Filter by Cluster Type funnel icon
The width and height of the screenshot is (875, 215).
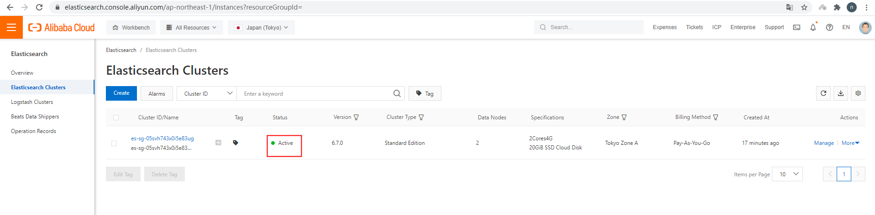point(421,118)
